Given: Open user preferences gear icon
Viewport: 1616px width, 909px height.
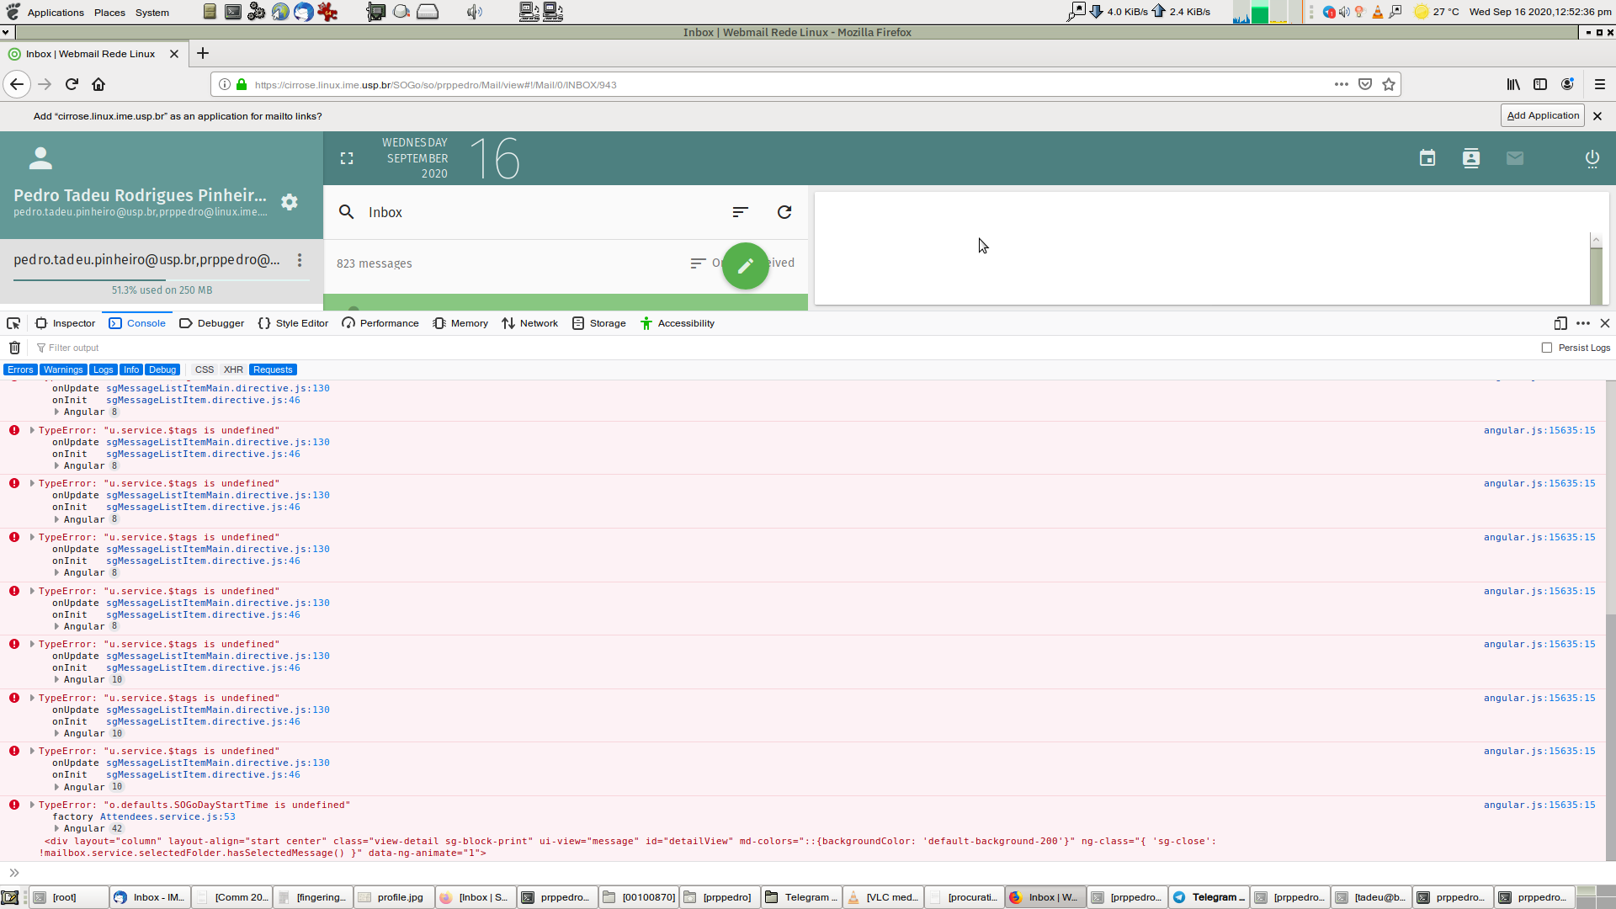Looking at the screenshot, I should (x=290, y=202).
